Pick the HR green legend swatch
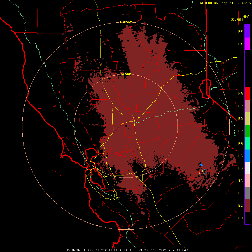 pos(247,131)
